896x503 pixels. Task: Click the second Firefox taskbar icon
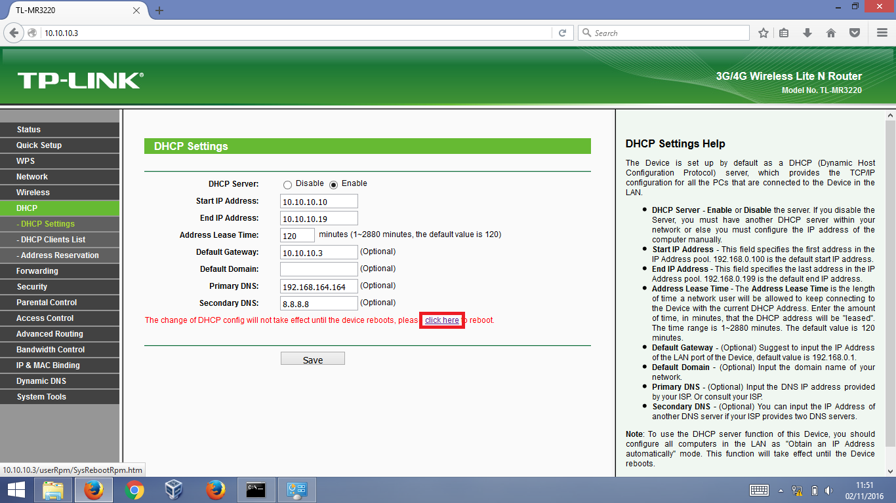click(x=215, y=490)
